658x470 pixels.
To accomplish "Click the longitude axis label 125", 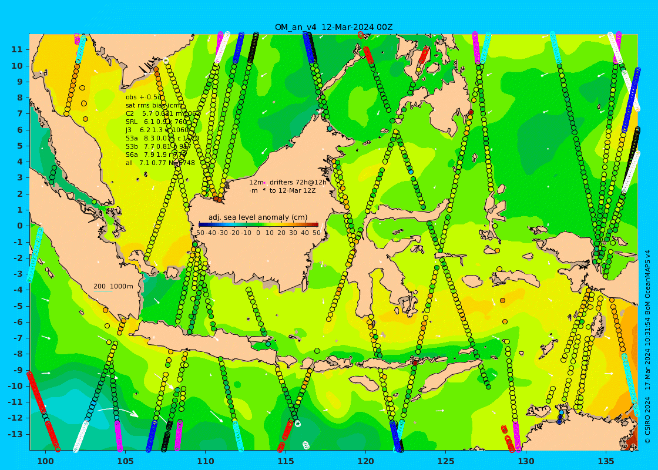I will point(446,461).
